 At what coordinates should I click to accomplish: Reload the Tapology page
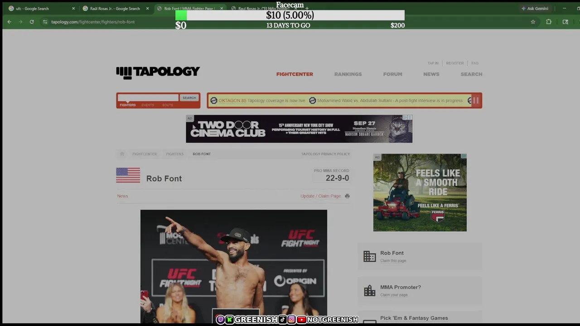[x=32, y=22]
